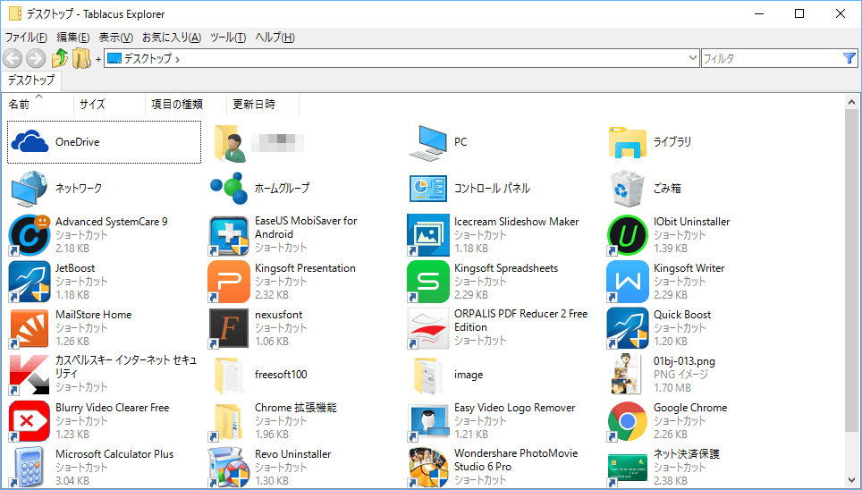
Task: Click the 'PNG イメージ' type text
Action: pos(680,375)
